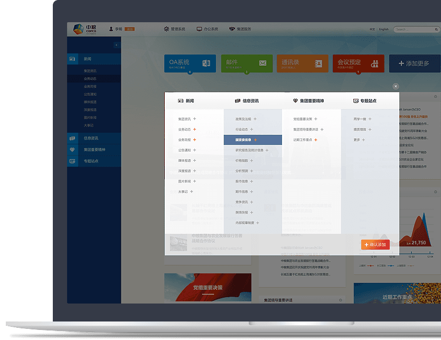Click the 信息资讯 icon in the left sidebar
This screenshot has height=340, width=441.
click(x=72, y=138)
